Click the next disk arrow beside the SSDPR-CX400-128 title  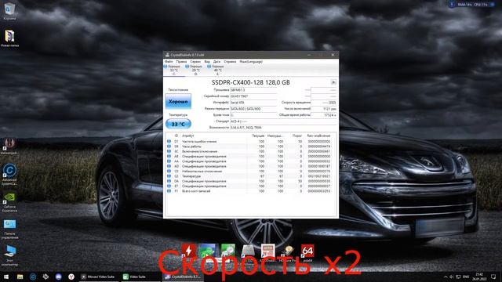[333, 82]
